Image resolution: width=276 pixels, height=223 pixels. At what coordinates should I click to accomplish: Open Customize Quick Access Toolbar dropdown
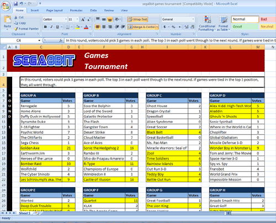40,3
